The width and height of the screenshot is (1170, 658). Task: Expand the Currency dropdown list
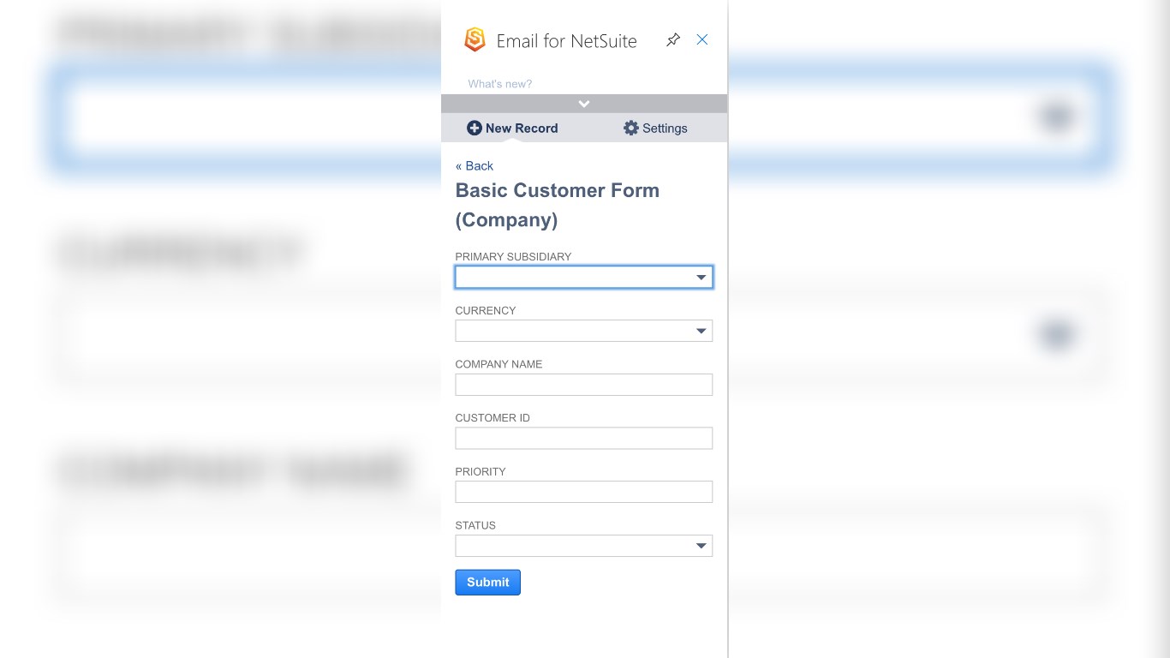click(x=583, y=331)
